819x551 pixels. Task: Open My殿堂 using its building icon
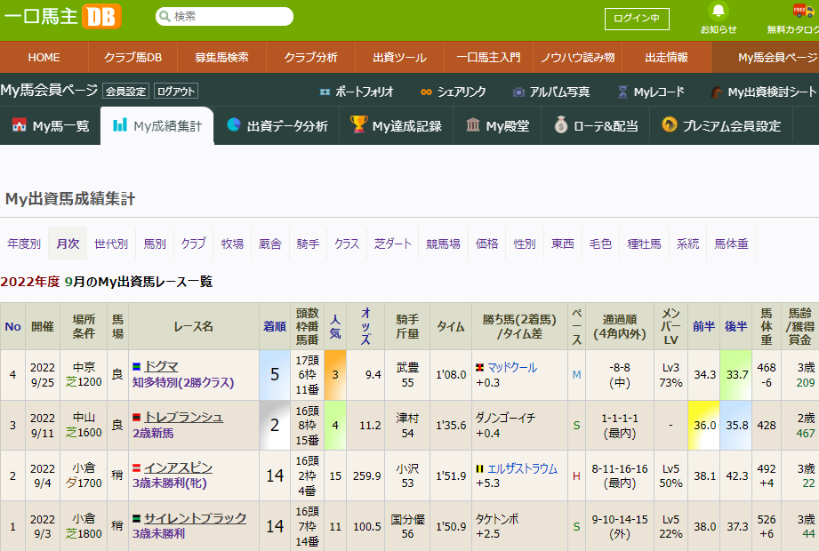pos(475,125)
